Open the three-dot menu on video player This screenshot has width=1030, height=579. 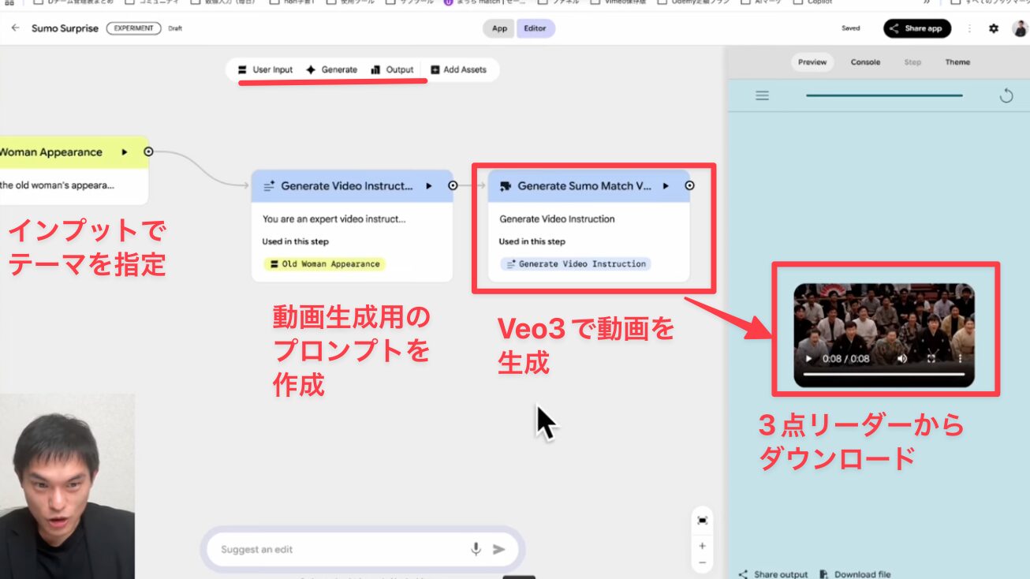[x=960, y=358]
